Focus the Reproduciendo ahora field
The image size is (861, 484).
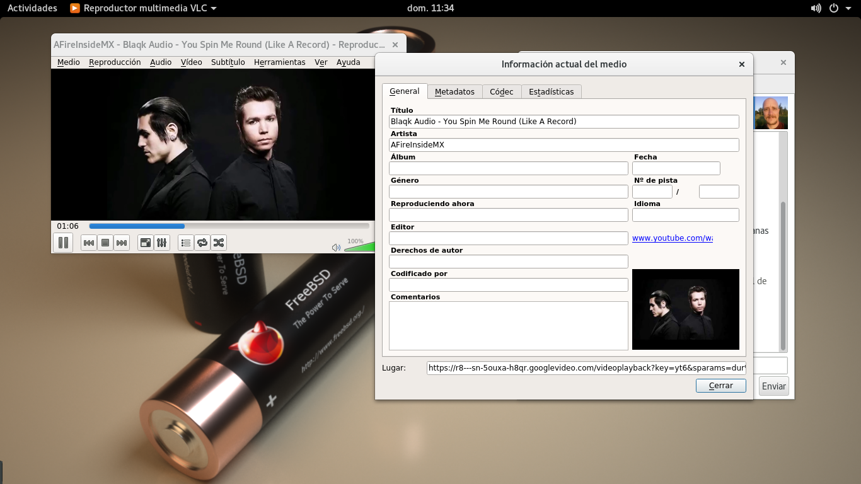509,215
